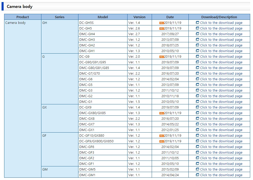The image size is (253, 180).
Task: Click the date 2017/09/27 for DMC-GH4
Action: point(170,34)
